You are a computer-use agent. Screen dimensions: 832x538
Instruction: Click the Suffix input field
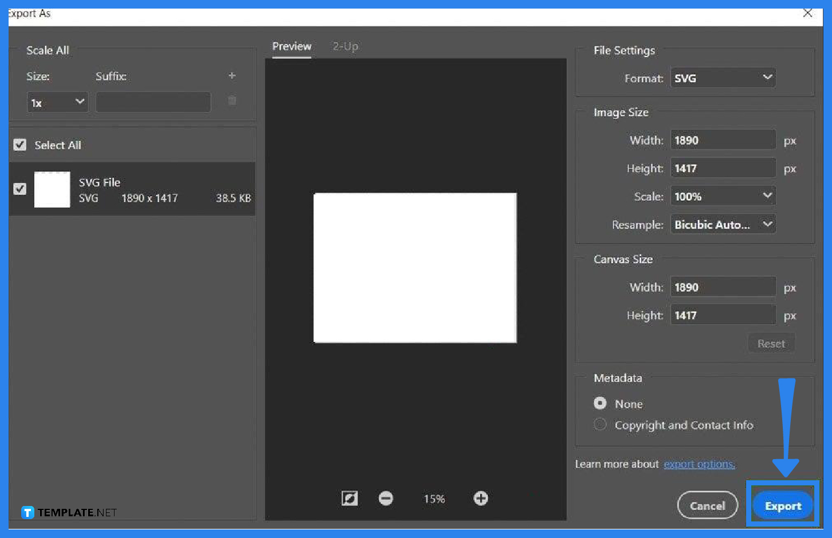(153, 102)
